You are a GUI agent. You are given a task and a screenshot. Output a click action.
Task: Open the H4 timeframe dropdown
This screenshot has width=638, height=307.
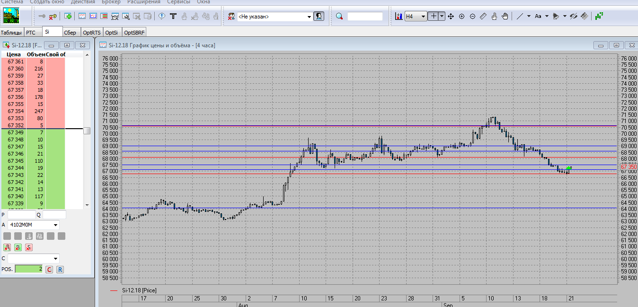423,17
